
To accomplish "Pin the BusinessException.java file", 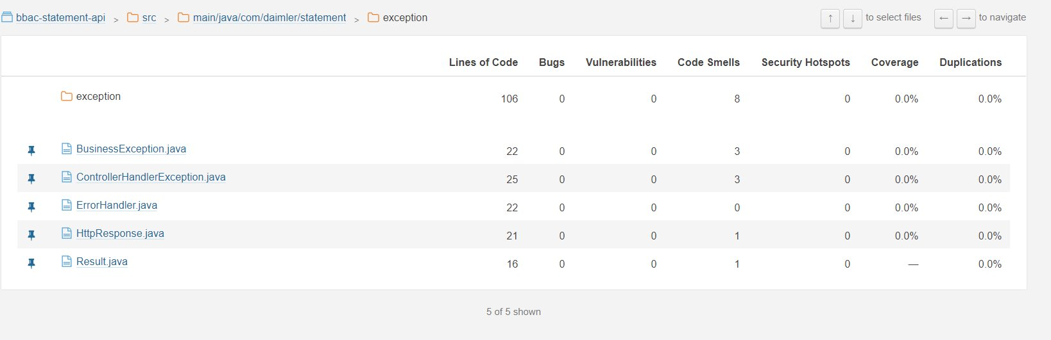I will [x=31, y=150].
